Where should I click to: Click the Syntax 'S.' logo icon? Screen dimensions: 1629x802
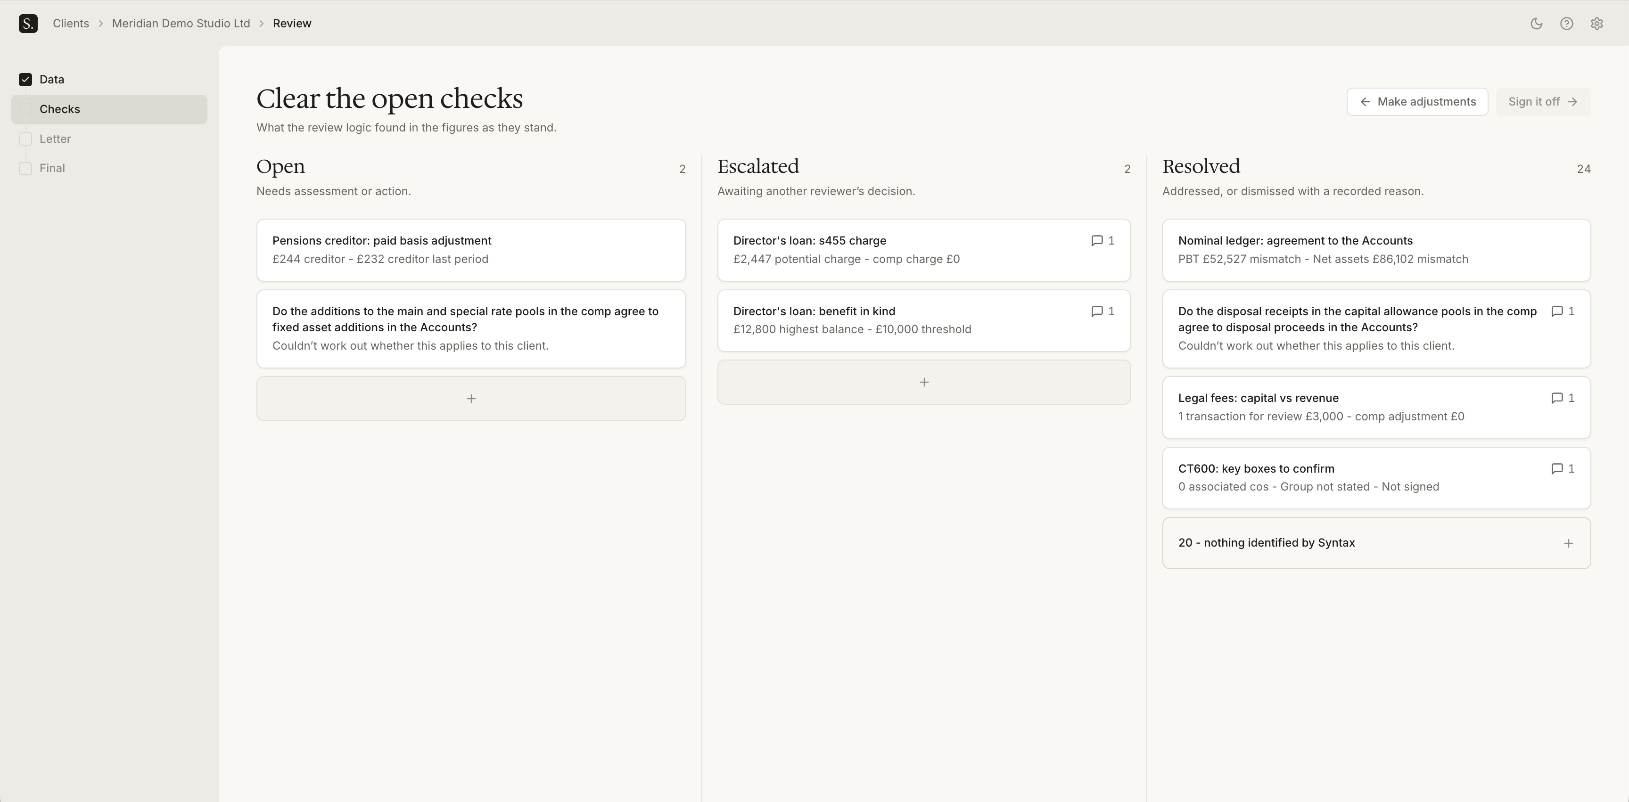(x=28, y=24)
